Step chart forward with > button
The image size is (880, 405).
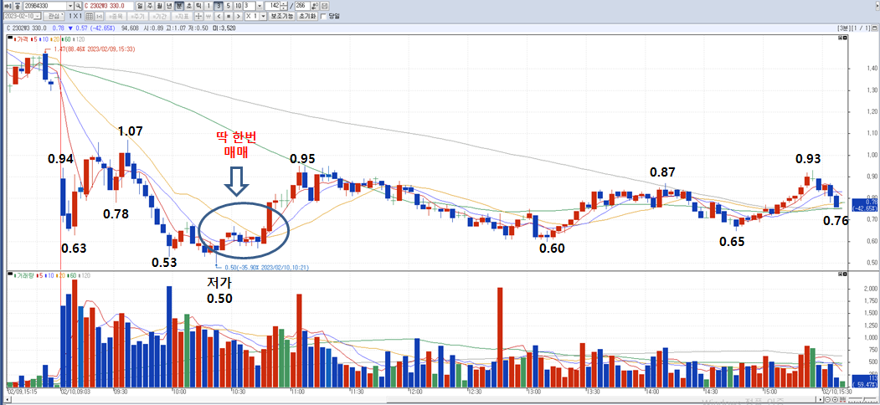coord(239,16)
